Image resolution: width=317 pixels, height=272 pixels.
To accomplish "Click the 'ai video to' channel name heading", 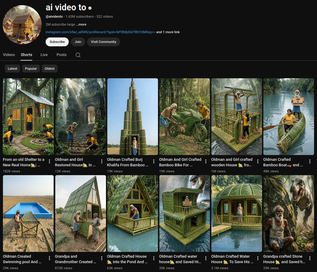I will click(x=66, y=8).
